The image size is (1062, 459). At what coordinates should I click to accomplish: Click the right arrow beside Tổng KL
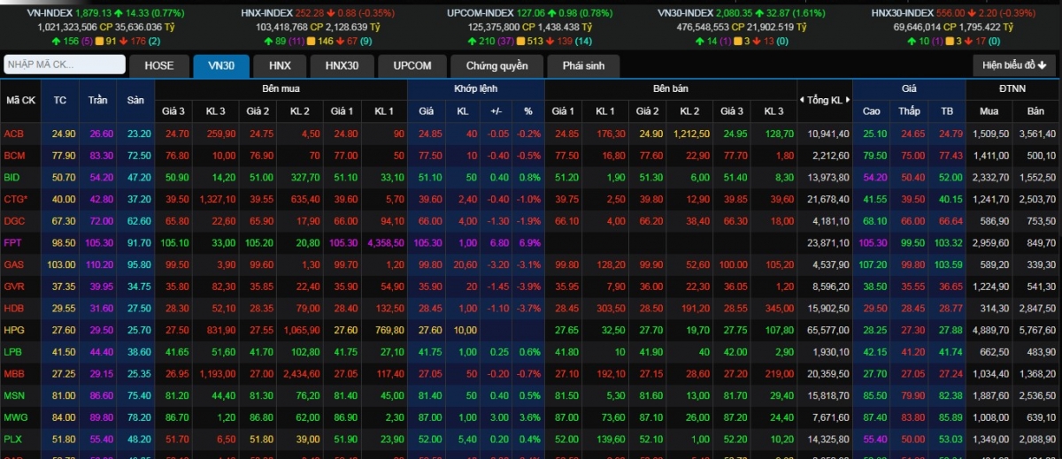pos(848,100)
